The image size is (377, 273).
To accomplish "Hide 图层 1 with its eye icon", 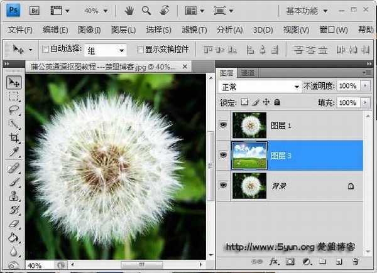I will pos(223,126).
